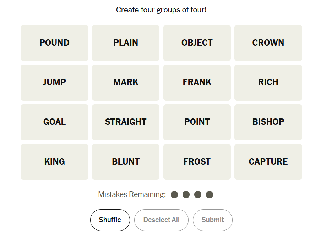This screenshot has width=321, height=238.
Task: Choose the POINT tile
Action: (x=197, y=122)
